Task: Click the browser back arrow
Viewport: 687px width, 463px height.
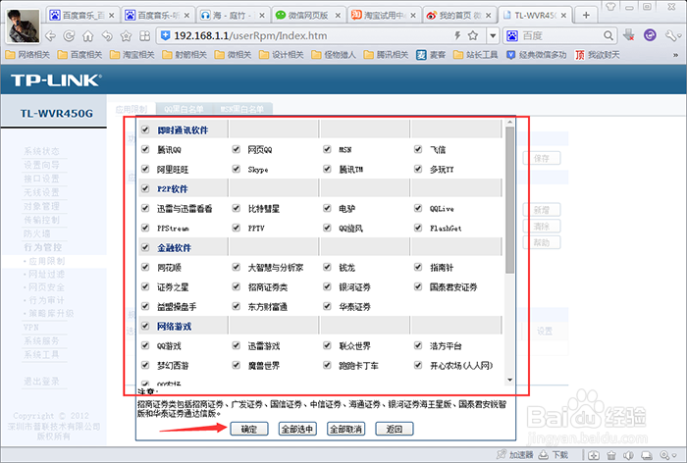Action: point(50,36)
